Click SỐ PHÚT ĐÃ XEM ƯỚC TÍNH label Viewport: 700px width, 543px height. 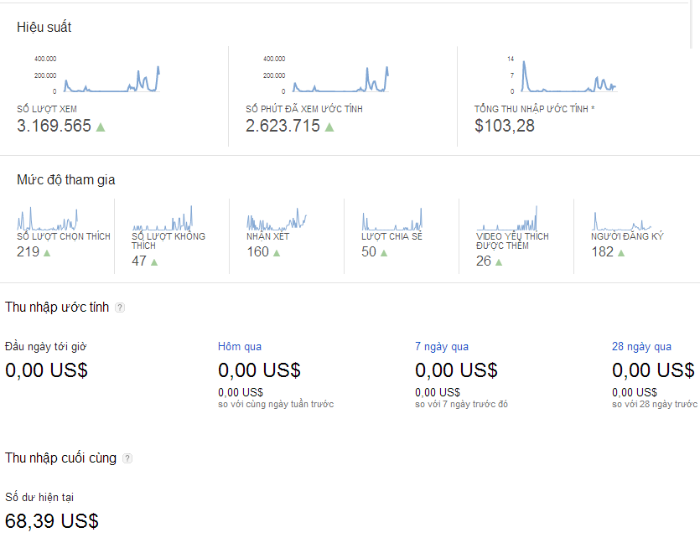click(304, 109)
